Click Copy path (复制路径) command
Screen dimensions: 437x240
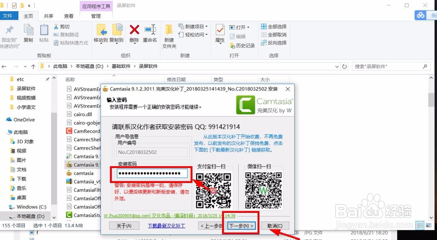pyautogui.click(x=66, y=34)
